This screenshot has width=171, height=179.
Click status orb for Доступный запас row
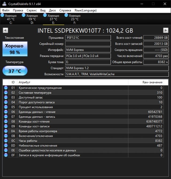coord(6,97)
